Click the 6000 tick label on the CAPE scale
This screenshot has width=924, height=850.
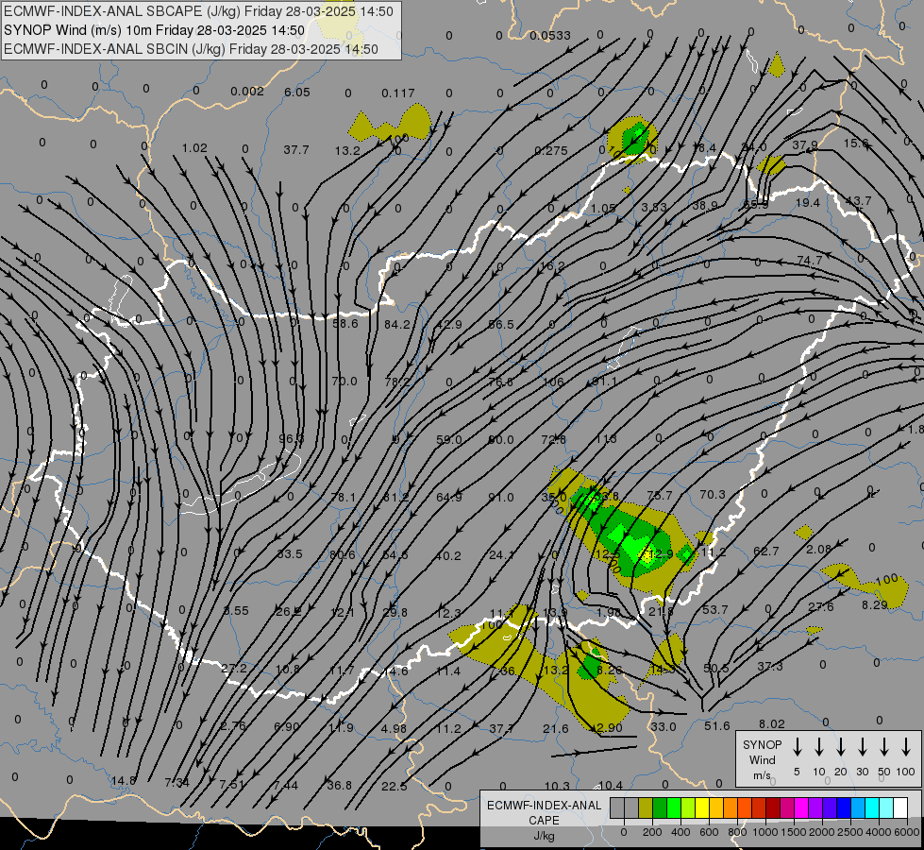(x=908, y=832)
